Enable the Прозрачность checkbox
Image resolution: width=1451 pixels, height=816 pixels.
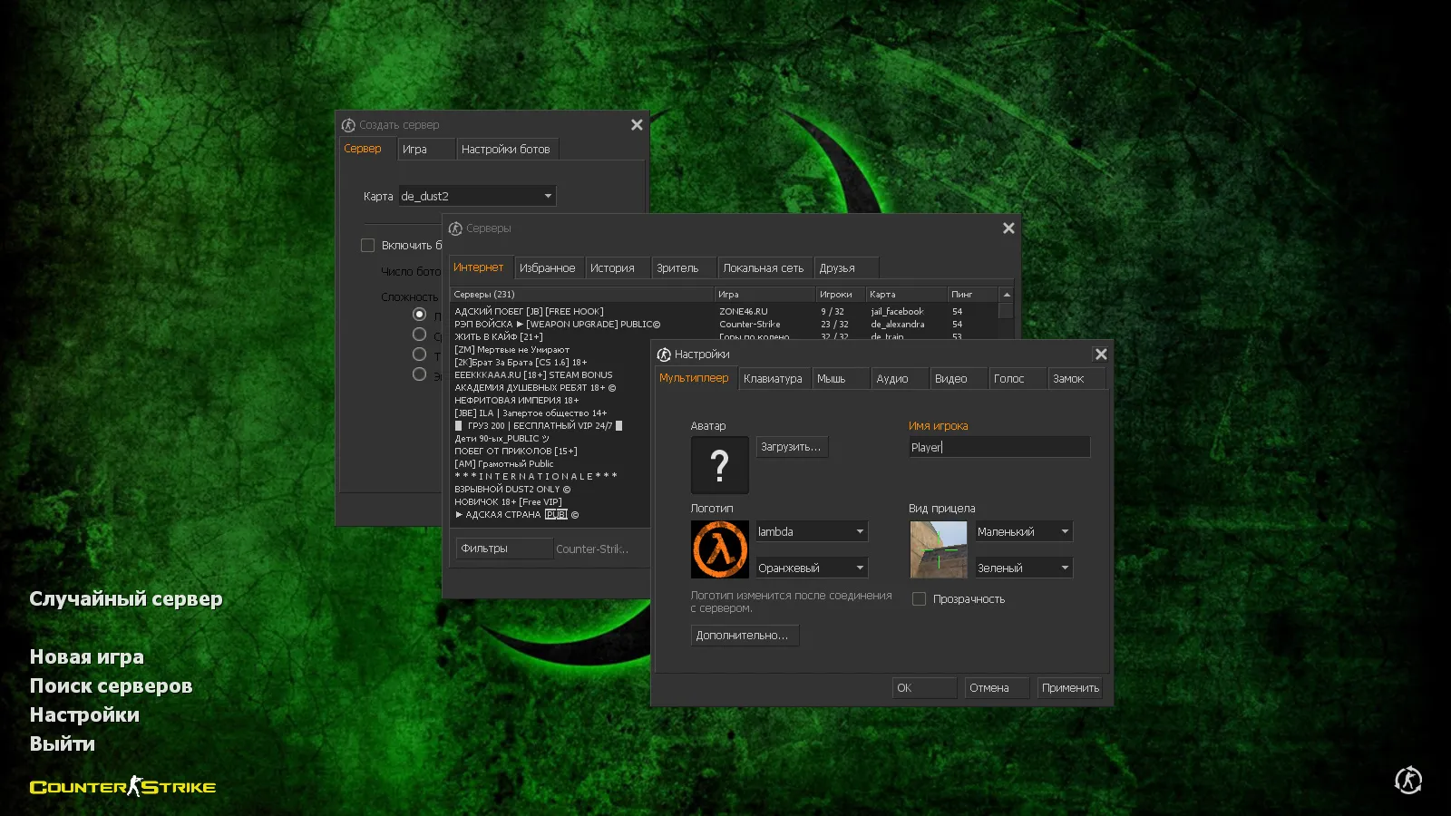919,599
